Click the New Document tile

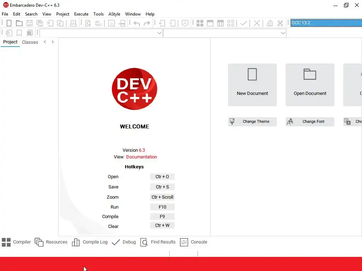point(252,85)
